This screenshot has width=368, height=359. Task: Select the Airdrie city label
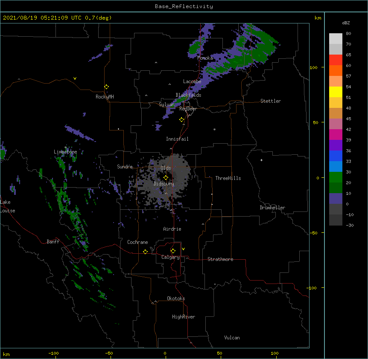[x=172, y=229]
